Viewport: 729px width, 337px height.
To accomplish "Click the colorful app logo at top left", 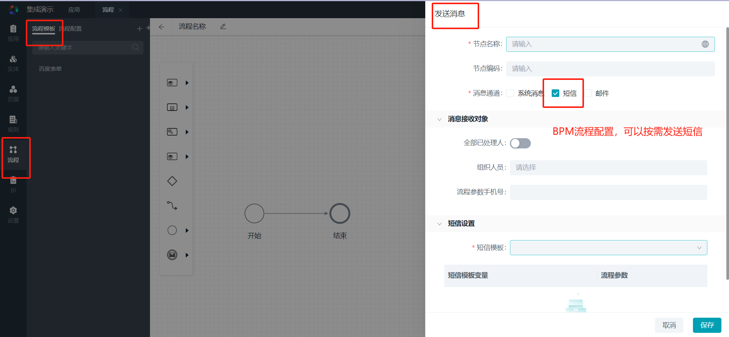I will pyautogui.click(x=14, y=9).
